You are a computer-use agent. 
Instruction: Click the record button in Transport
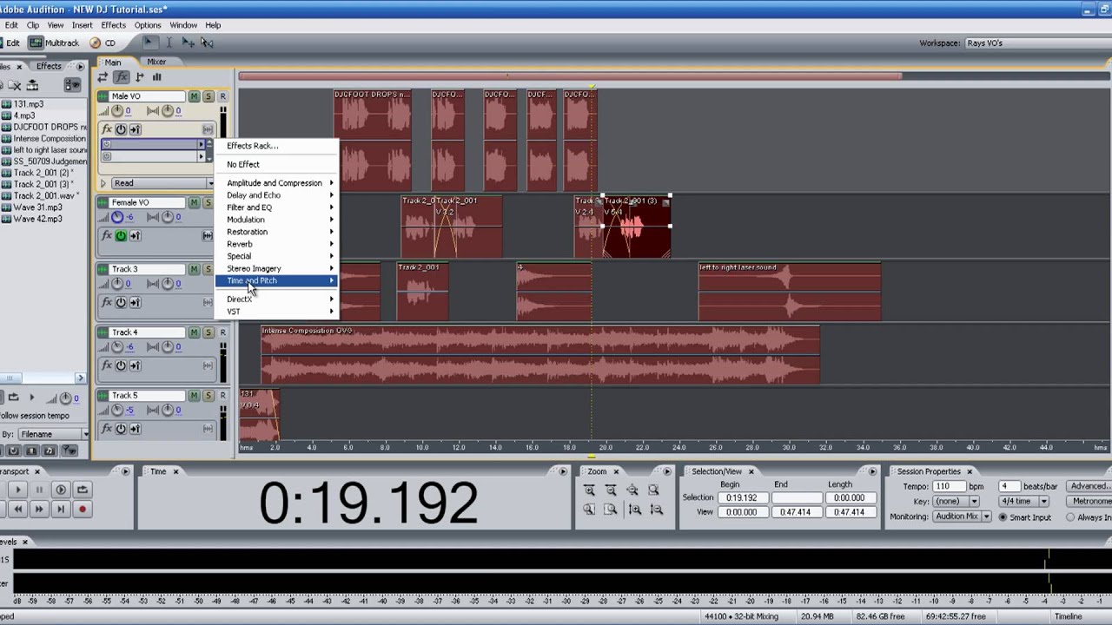[x=82, y=510]
